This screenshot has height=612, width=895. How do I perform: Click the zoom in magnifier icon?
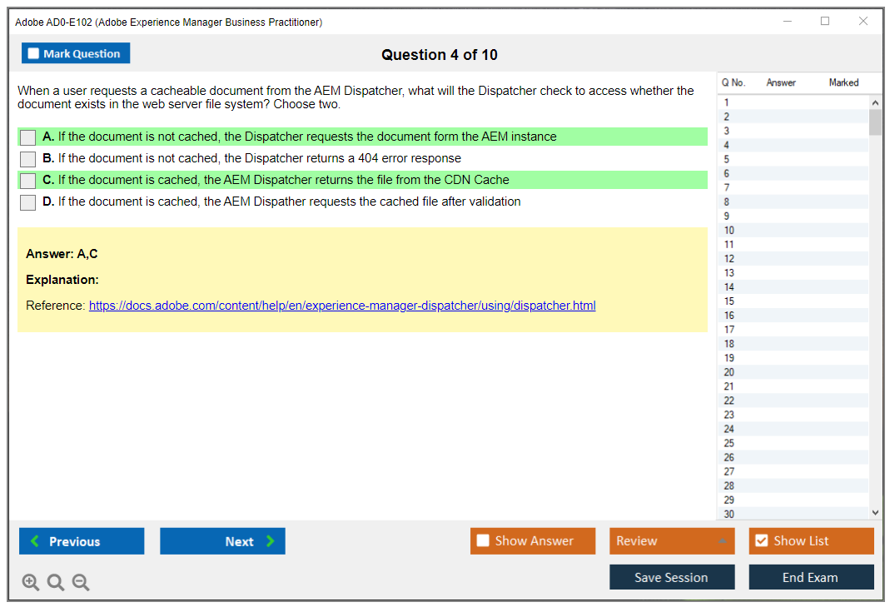click(x=31, y=583)
